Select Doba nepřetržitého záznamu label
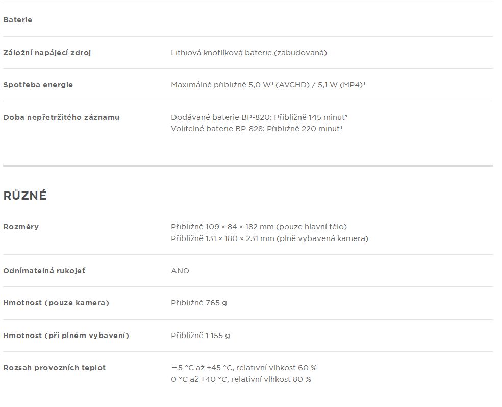This screenshot has height=407, width=502. click(61, 117)
